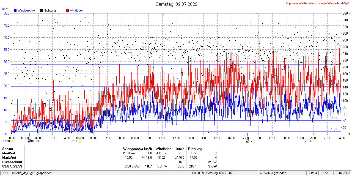Click the 6 Bft threshold label
Screen dimensions: 352x176
point(334,38)
